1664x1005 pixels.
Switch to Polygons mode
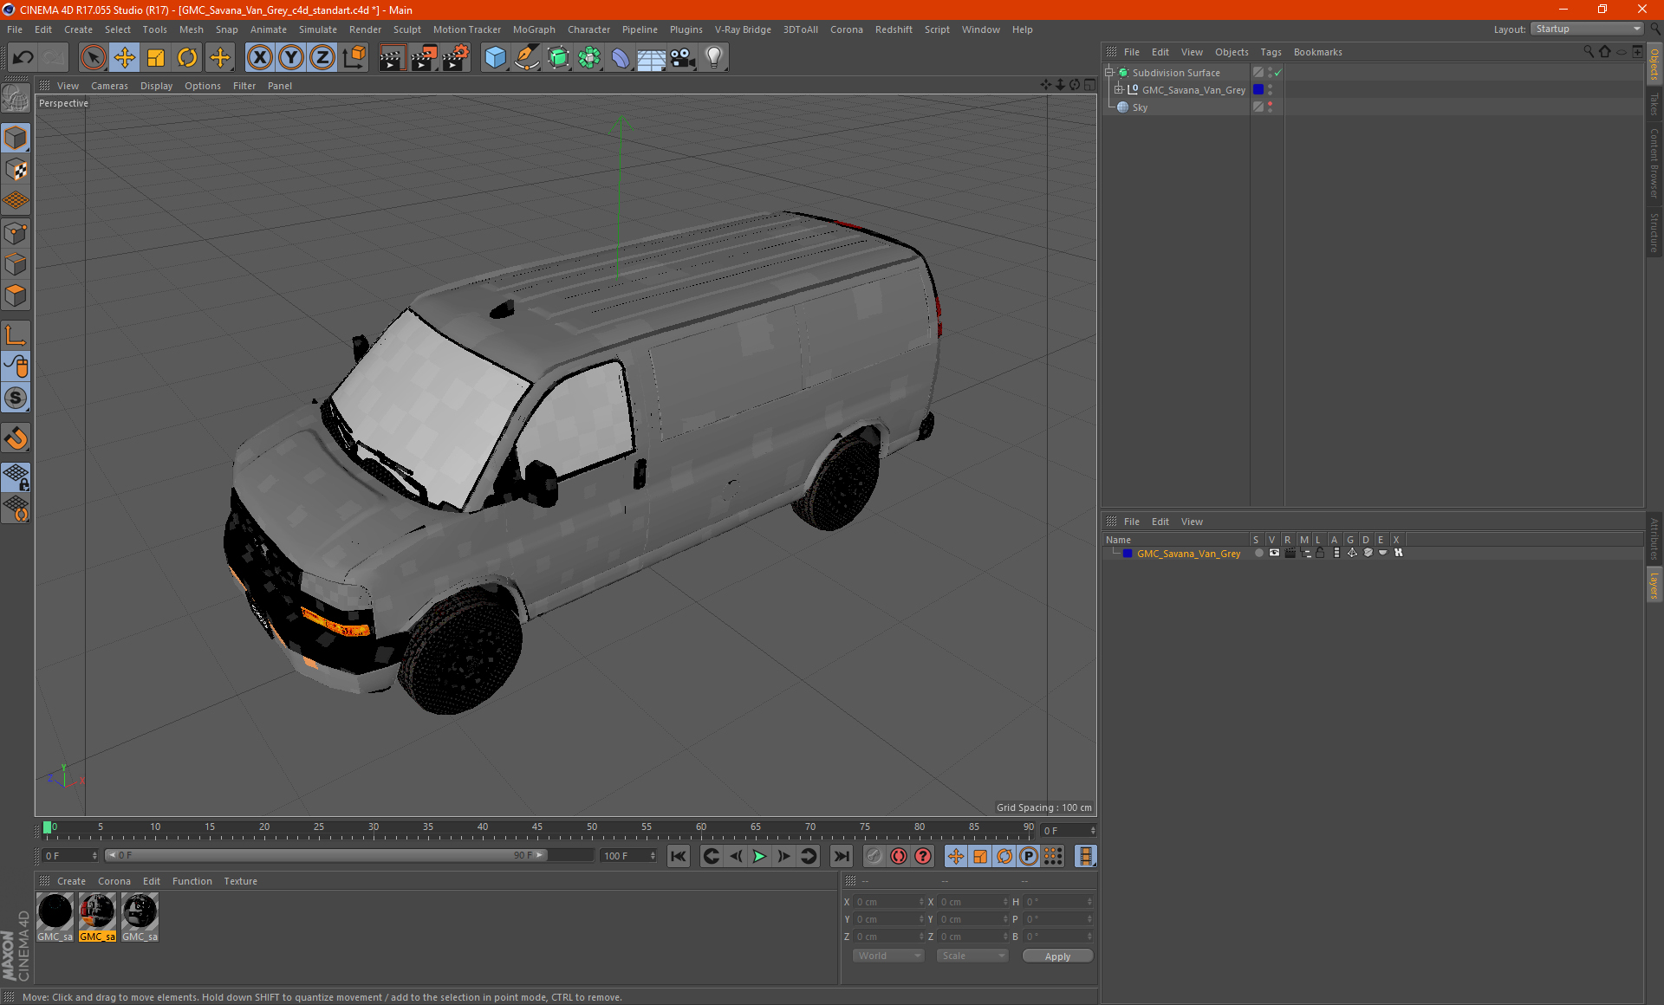[x=16, y=295]
